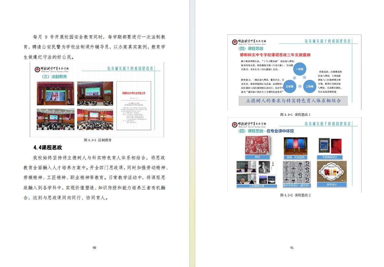The width and height of the screenshot is (384, 267).
Task: Click the 三年级 circle in the diagram
Action: click(289, 86)
